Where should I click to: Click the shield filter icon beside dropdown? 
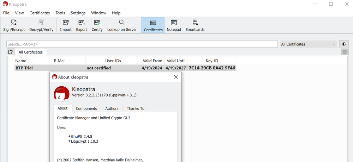tap(344, 44)
